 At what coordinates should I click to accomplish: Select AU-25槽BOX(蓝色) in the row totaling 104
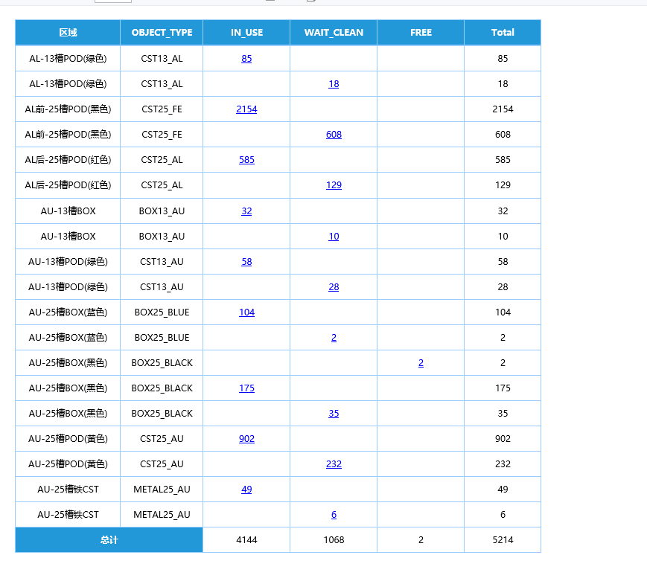pyautogui.click(x=68, y=312)
